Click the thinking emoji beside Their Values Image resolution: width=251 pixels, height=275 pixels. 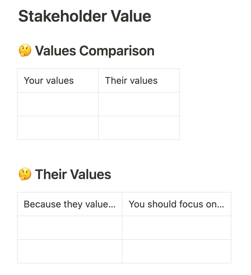click(x=25, y=175)
